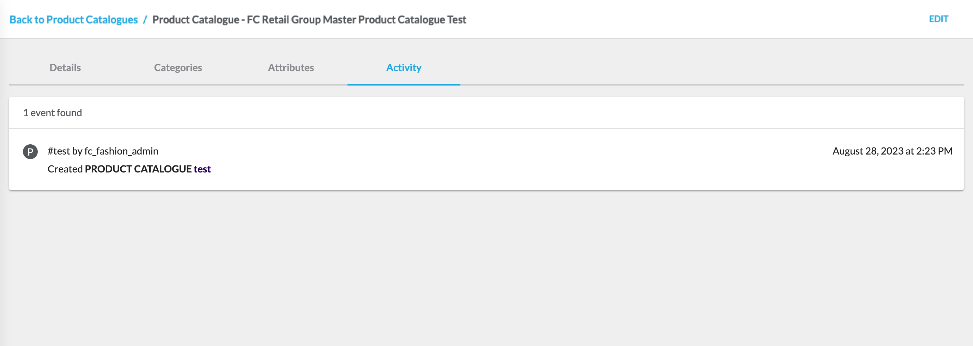
Task: Click the word 'Created' in the event
Action: point(65,169)
